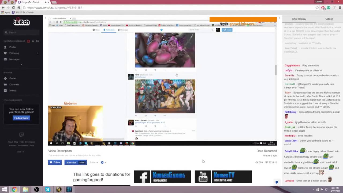Viewport: 343px width, 193px height.
Task: Click the red extension icon with badge
Action: tap(323, 8)
